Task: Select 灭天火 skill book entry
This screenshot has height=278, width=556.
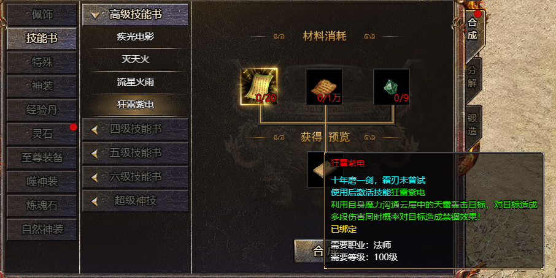Action: tap(135, 59)
